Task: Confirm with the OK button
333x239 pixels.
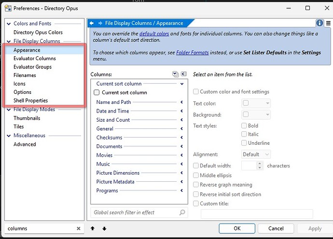Action: (x=237, y=228)
